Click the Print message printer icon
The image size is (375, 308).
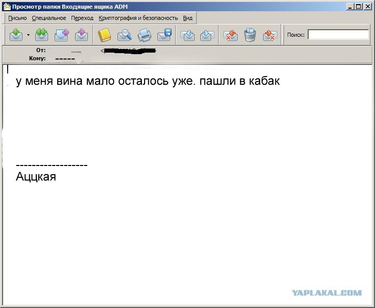pyautogui.click(x=145, y=35)
